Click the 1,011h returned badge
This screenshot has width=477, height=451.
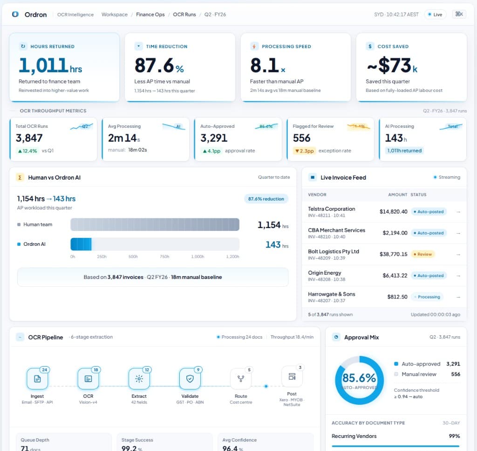pyautogui.click(x=404, y=151)
